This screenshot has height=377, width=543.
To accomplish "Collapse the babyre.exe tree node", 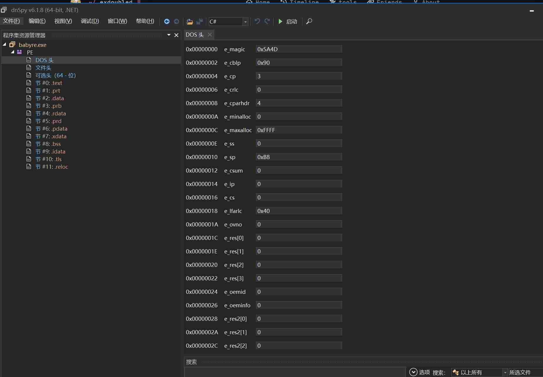I will coord(4,45).
